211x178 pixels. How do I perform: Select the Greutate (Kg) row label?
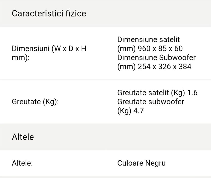35,102
